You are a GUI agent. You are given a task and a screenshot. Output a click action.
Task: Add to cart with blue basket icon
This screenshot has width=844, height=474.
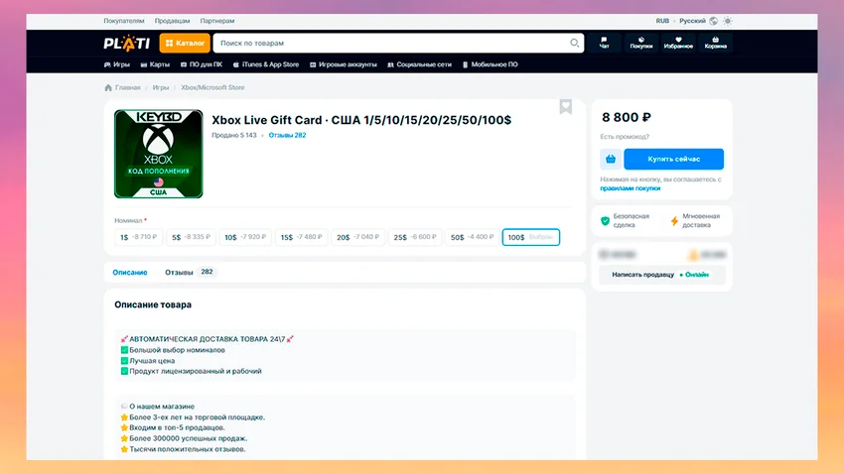pyautogui.click(x=611, y=159)
